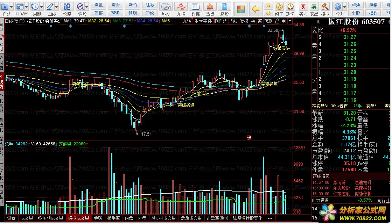392x224 pixels.
Task: Expand more indicator tabs with ellipsis
Action: [270, 218]
